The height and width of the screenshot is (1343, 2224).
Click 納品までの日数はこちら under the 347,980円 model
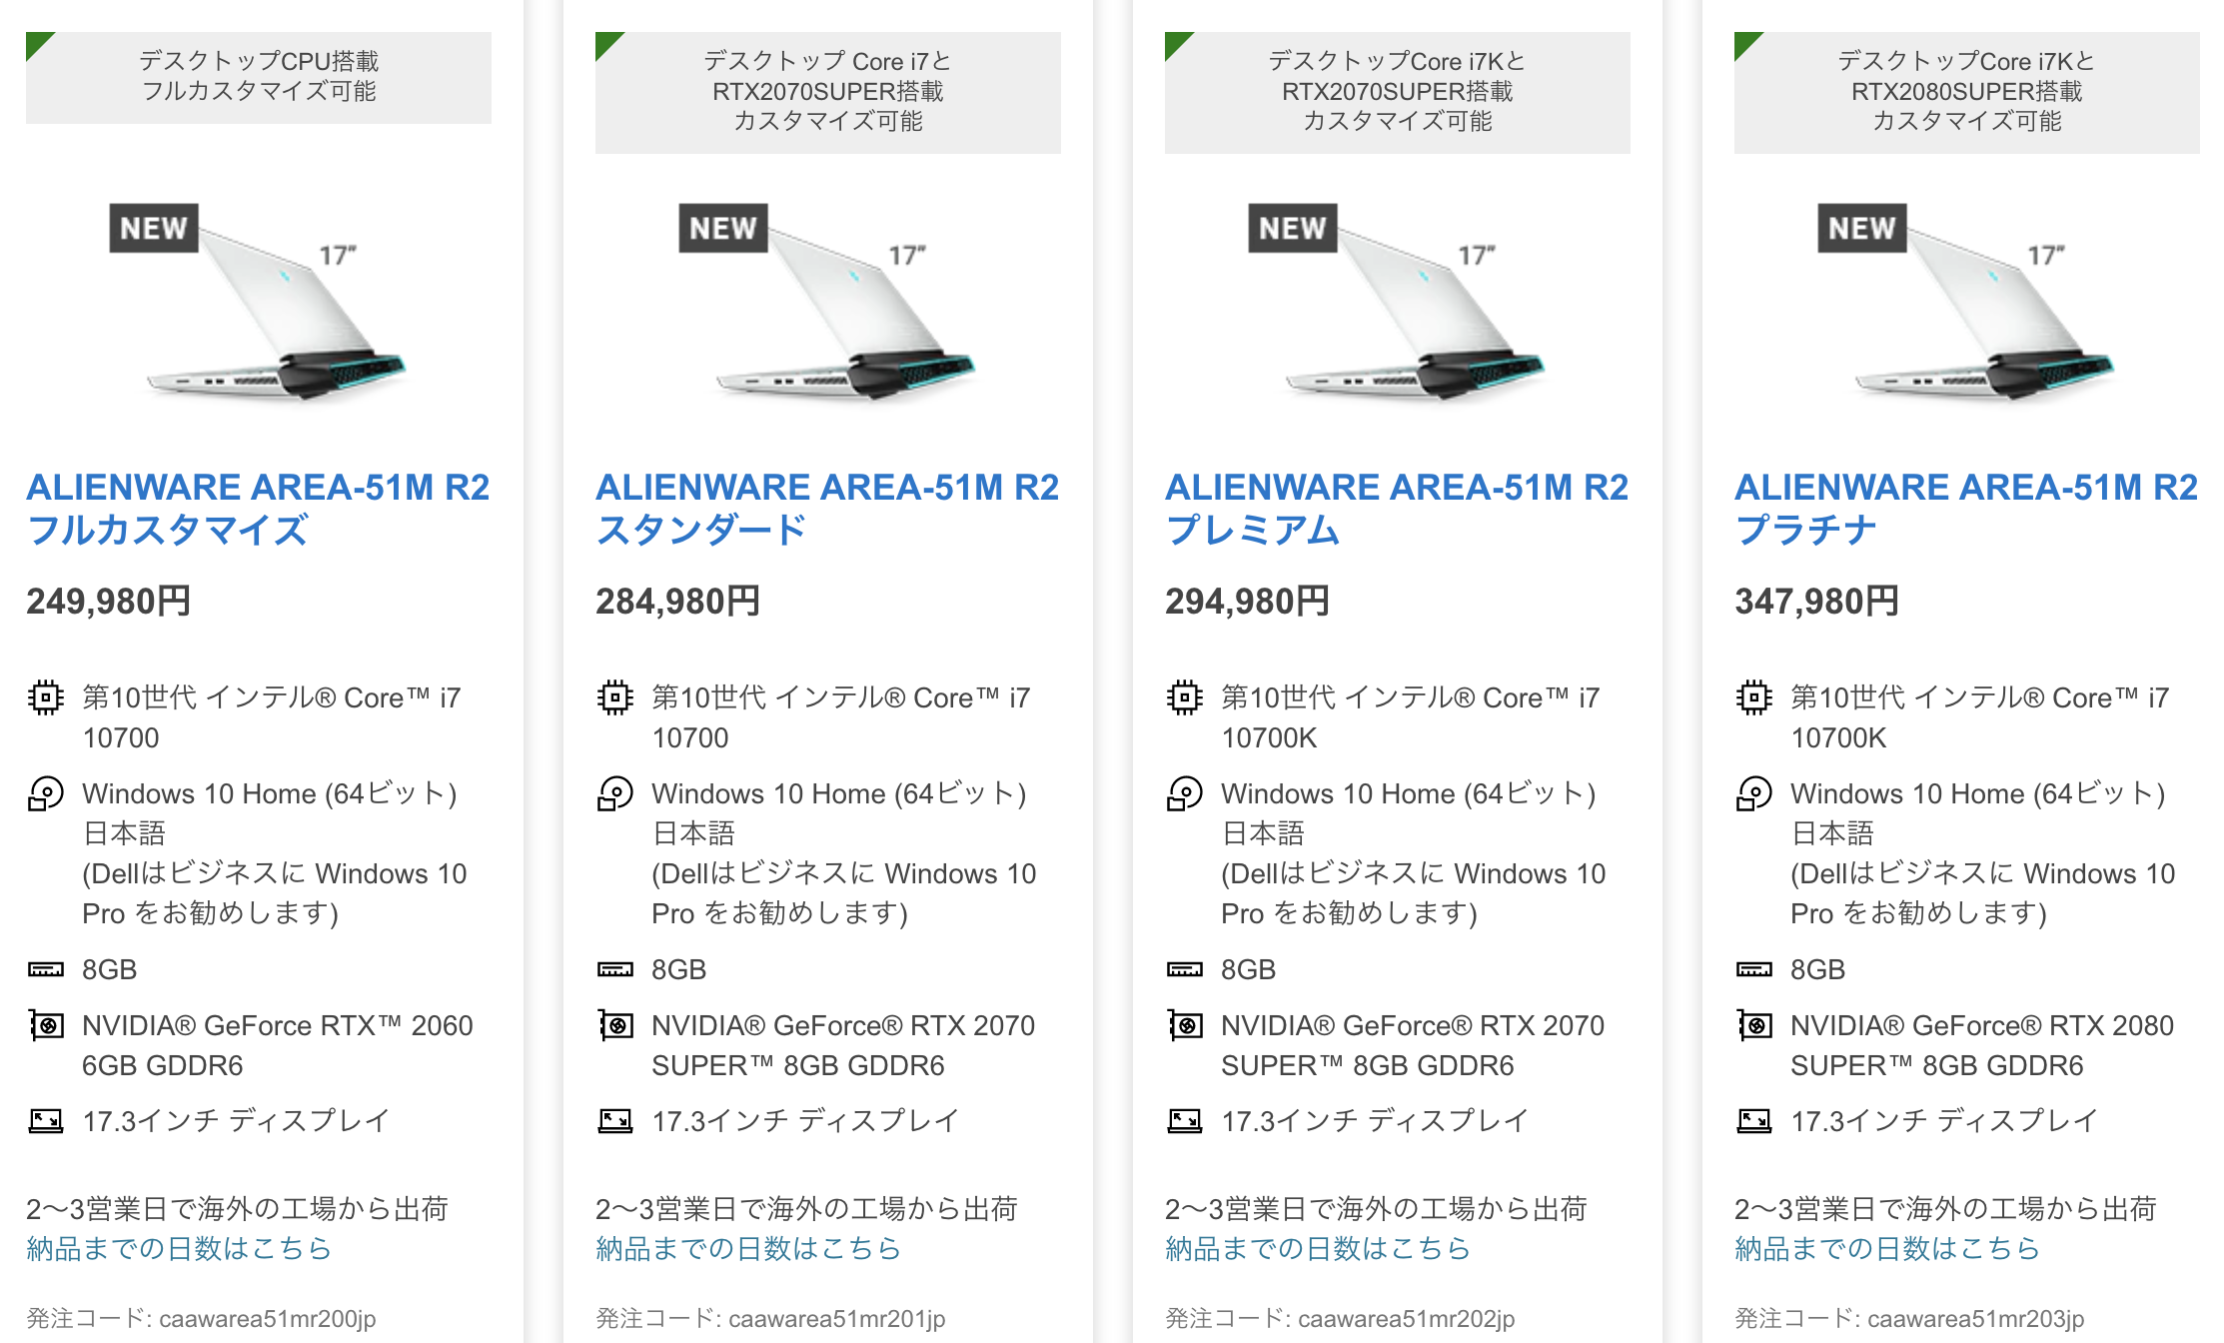(1887, 1248)
